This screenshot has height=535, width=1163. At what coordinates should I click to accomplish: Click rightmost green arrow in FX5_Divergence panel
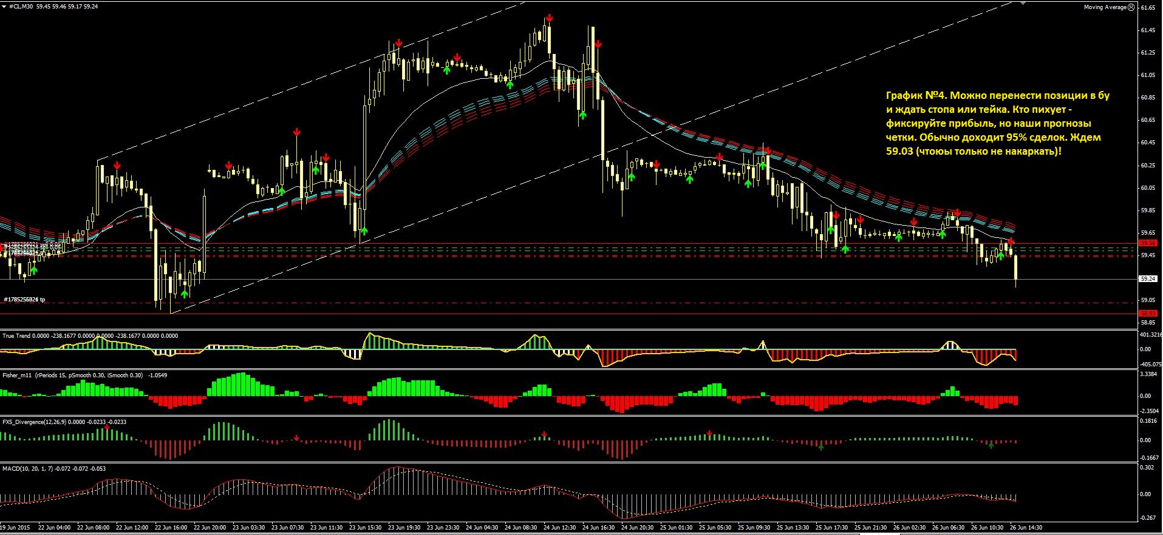[x=991, y=445]
